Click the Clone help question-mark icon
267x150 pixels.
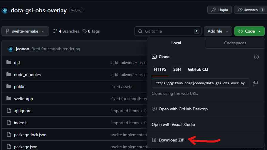[x=256, y=57]
